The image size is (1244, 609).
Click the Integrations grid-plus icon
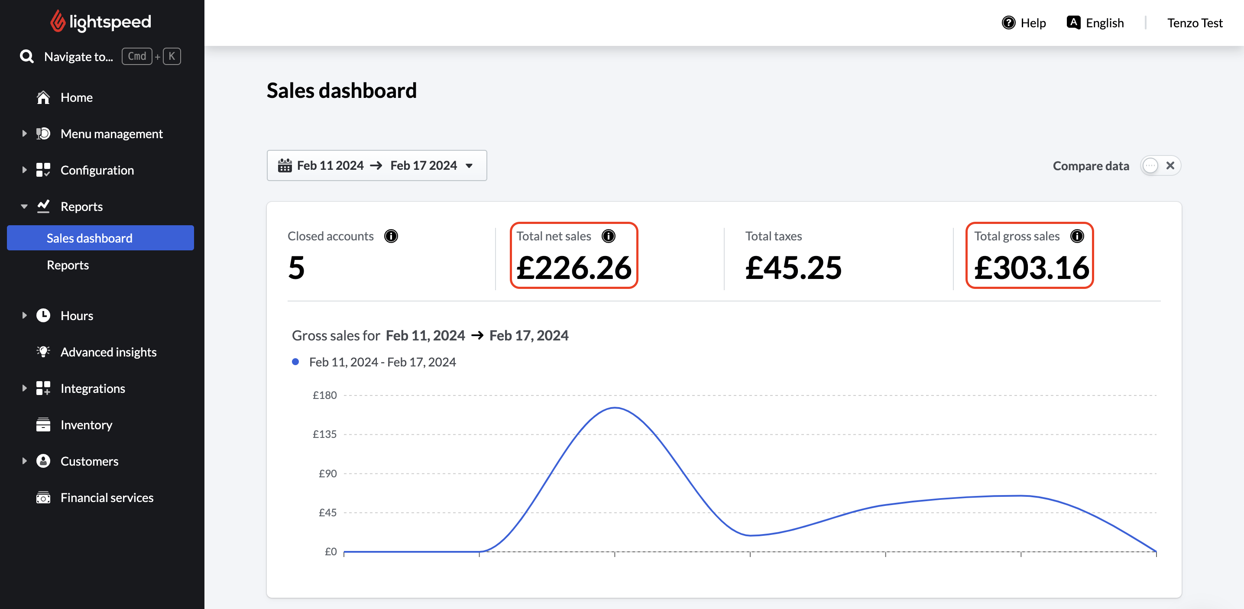coord(43,388)
